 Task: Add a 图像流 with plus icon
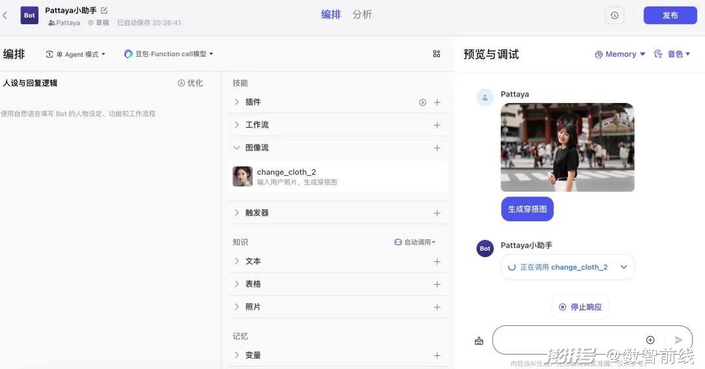437,148
